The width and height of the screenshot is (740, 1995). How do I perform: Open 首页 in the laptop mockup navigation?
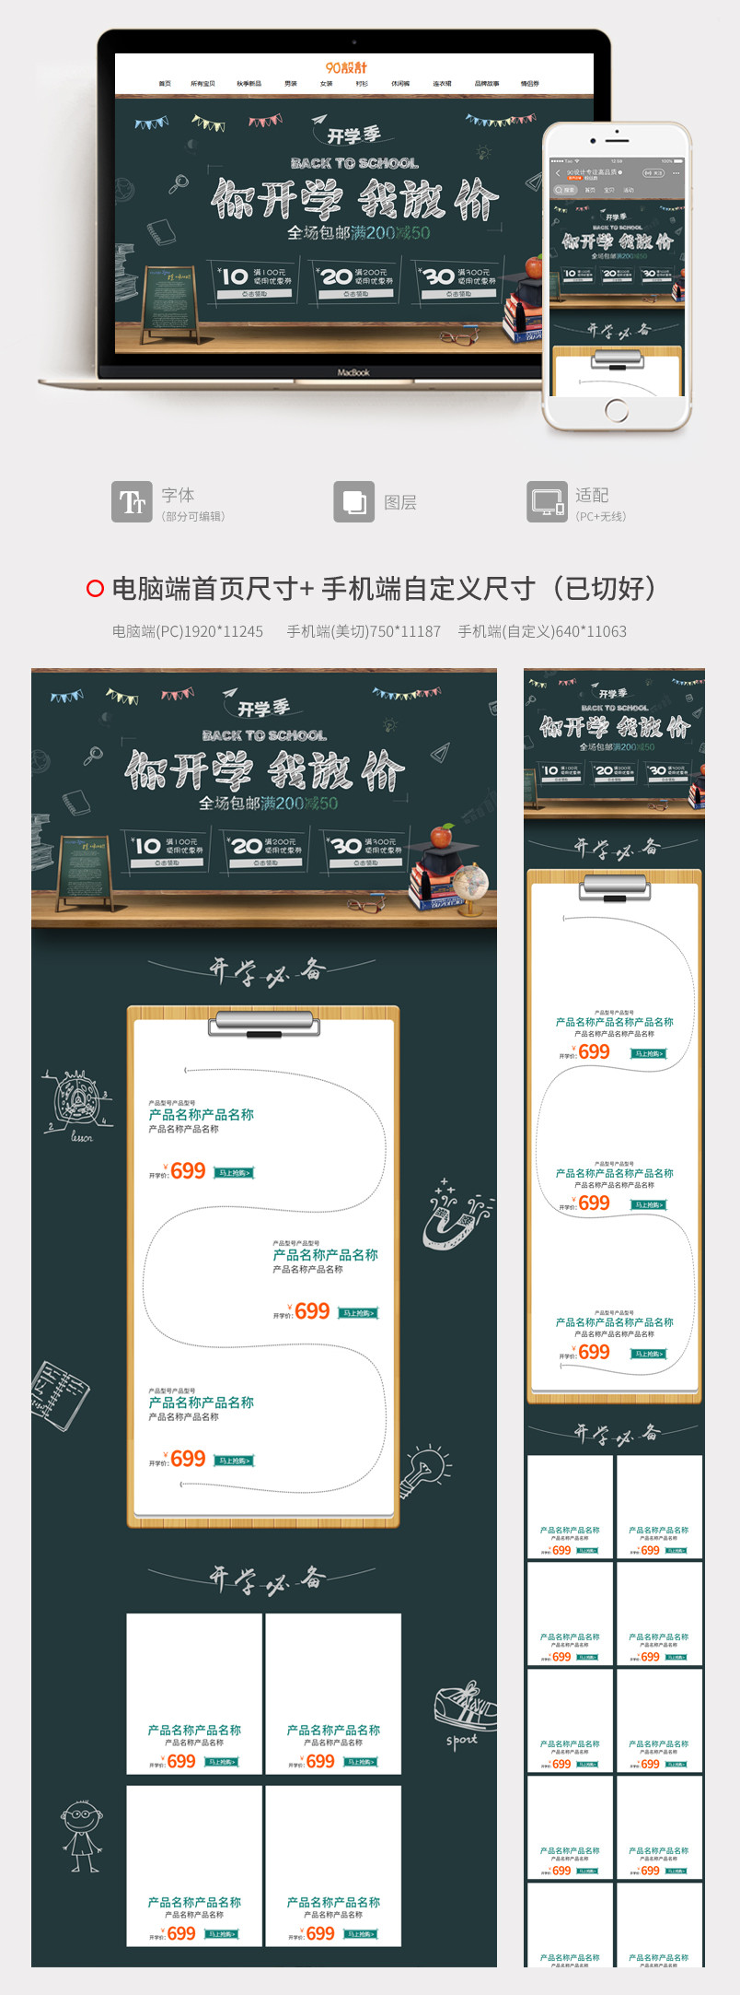point(165,84)
